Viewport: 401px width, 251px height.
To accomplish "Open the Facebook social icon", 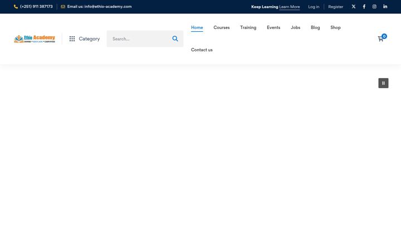I will click(x=364, y=7).
